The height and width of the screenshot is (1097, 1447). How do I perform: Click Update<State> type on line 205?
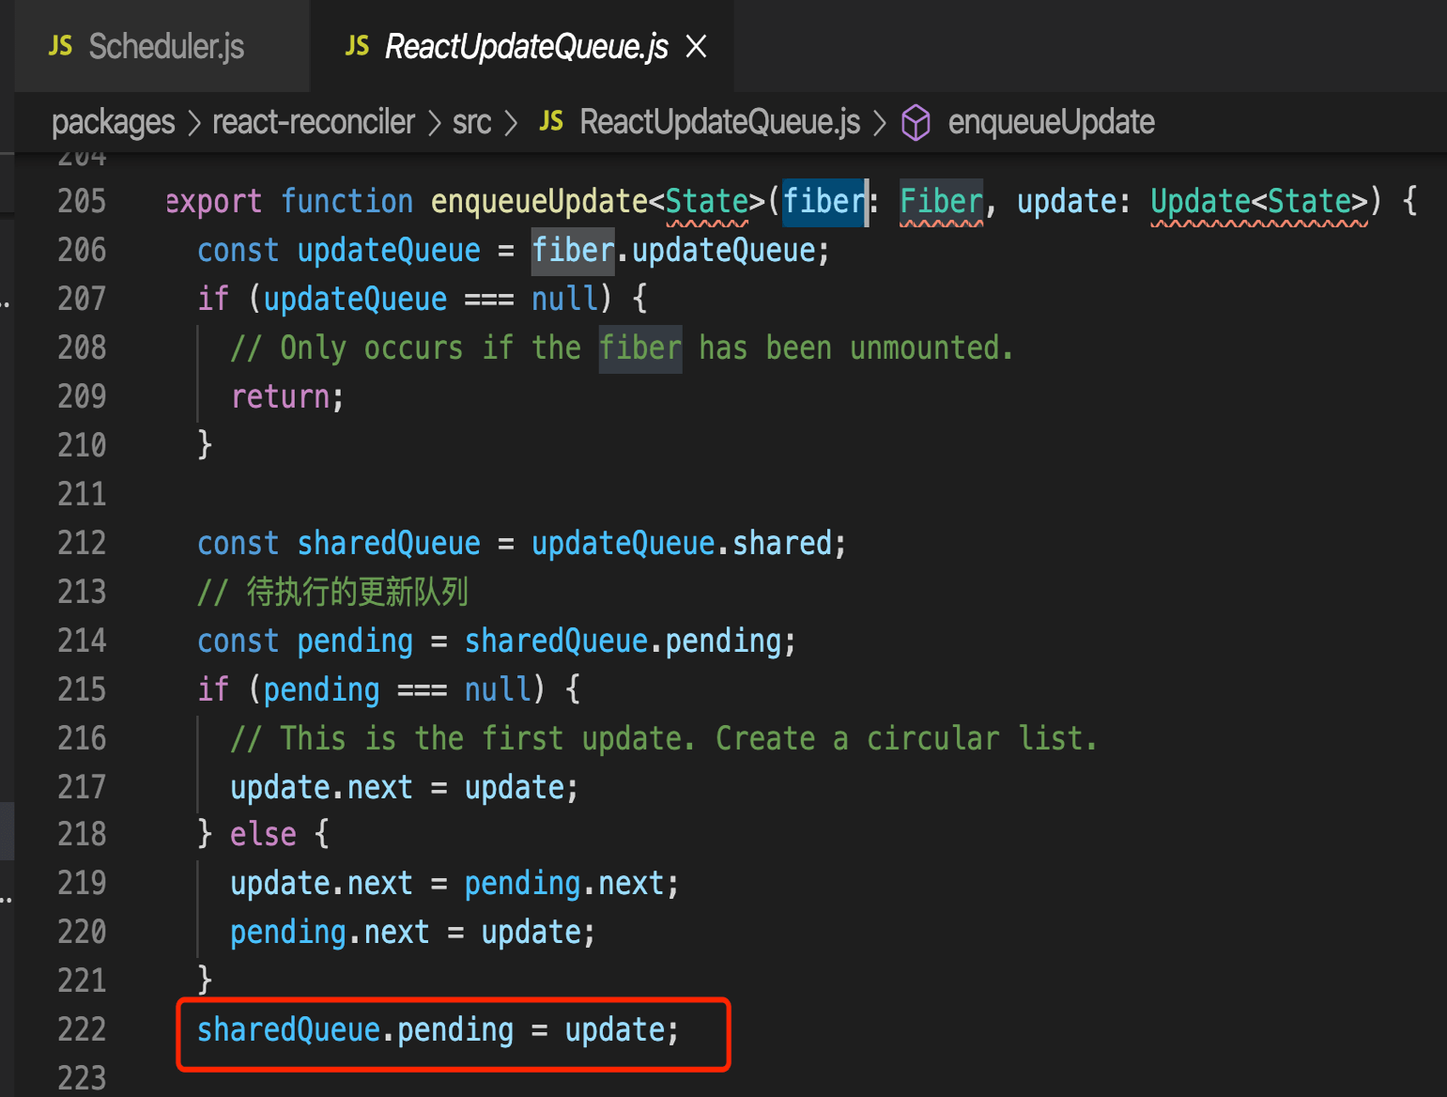coord(1258,201)
